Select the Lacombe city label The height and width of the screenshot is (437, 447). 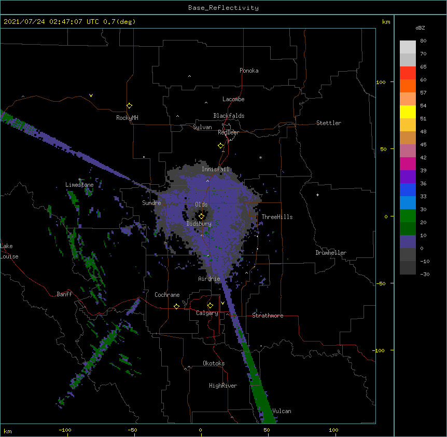(x=233, y=99)
